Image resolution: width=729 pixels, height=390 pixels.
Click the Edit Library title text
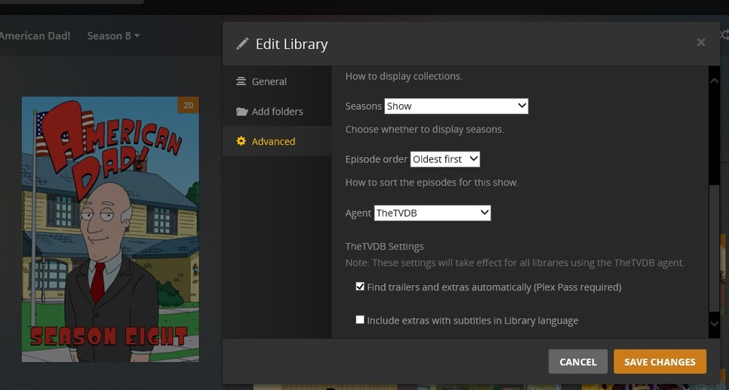[x=291, y=45]
